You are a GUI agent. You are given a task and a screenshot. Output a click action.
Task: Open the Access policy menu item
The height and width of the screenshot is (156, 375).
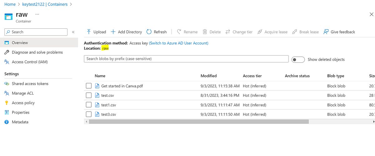23,103
